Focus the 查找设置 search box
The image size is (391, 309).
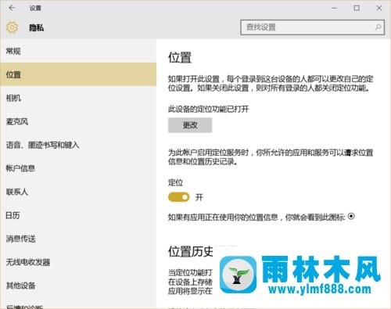(312, 27)
